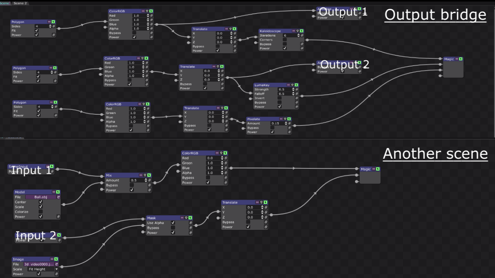The image size is (495, 278).
Task: Uncheck Use Alpha in Mask node
Action: tap(173, 223)
